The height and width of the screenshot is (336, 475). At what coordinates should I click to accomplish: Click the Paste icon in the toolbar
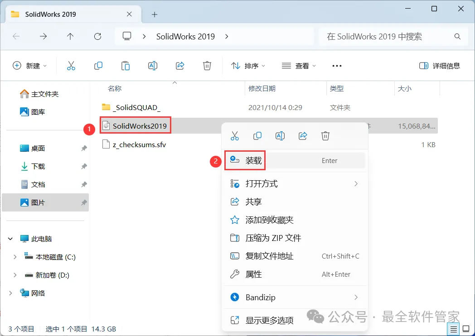pos(126,66)
